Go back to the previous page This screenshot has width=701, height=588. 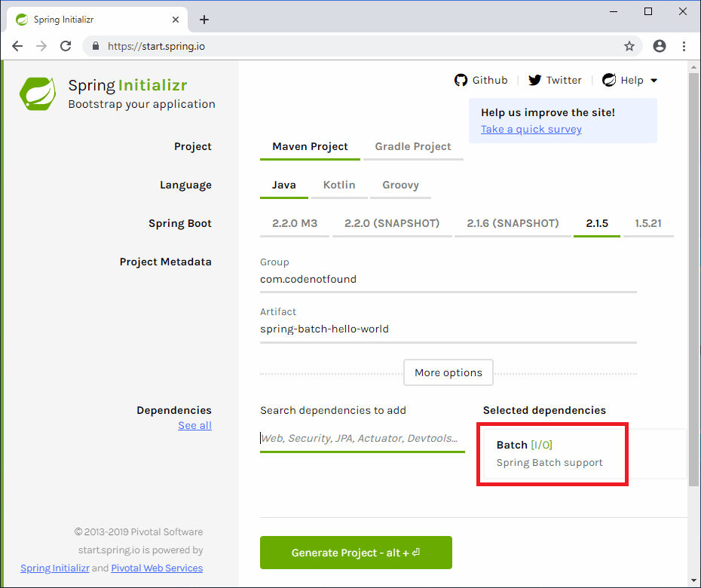click(17, 46)
